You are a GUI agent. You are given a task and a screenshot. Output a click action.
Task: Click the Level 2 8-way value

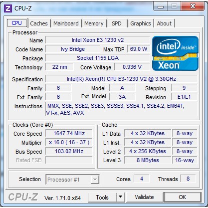(185, 151)
